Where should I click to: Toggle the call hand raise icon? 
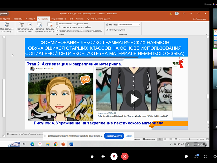92,156
